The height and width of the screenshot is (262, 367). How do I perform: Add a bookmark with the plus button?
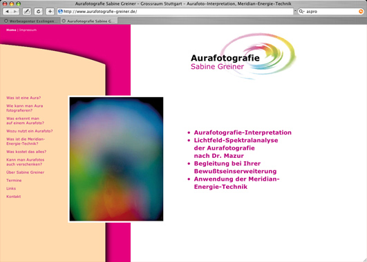pos(50,11)
